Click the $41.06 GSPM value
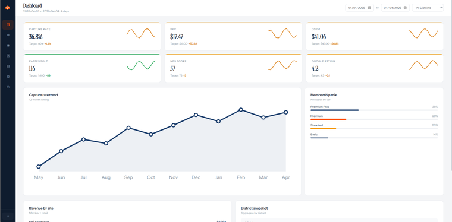Screen dimensions: 452x222 [x=319, y=37]
